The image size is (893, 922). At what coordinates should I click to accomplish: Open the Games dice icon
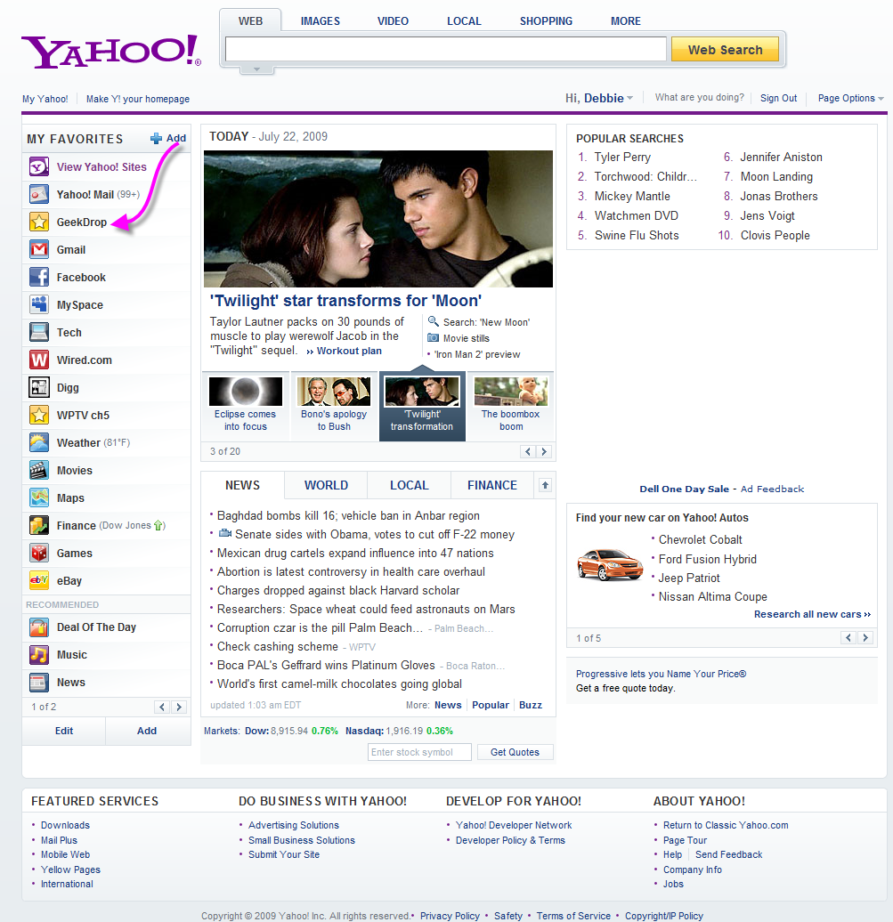pyautogui.click(x=39, y=554)
